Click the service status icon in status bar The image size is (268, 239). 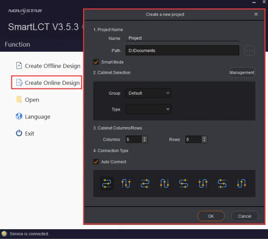coord(4,234)
